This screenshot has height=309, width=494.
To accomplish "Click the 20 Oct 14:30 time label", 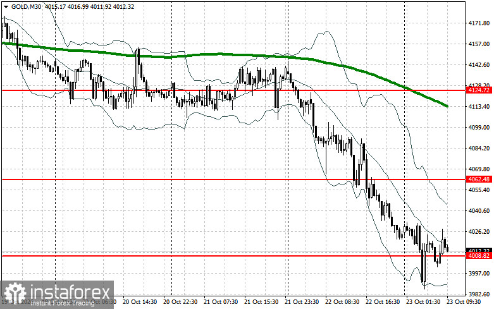I will 140,302.
